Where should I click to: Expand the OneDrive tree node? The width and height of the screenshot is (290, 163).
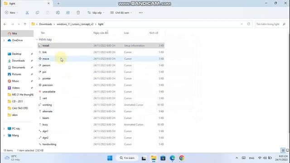4,40
